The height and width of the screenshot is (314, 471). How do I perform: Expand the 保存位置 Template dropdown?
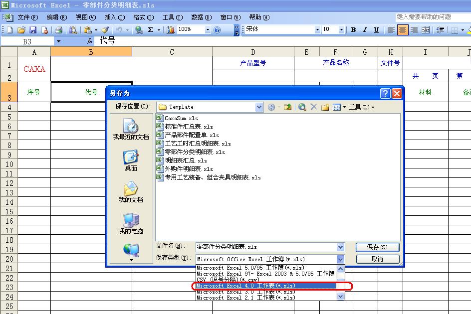(259, 107)
